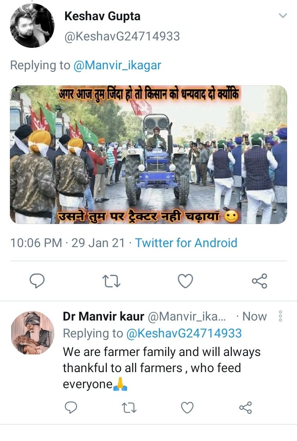Viewport: 297px width, 441px height.
Task: Share Dr Manvir kaur's reply
Action: click(x=245, y=408)
